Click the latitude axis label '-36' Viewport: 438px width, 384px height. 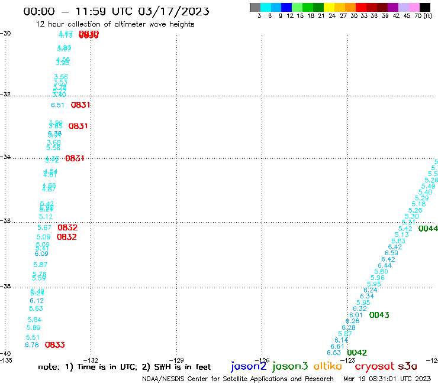5,220
